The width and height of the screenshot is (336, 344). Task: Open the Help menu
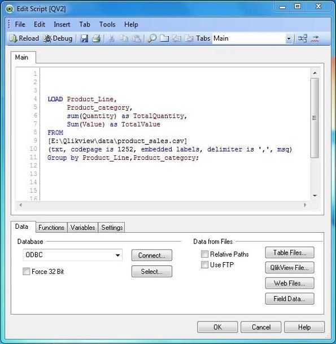[131, 24]
